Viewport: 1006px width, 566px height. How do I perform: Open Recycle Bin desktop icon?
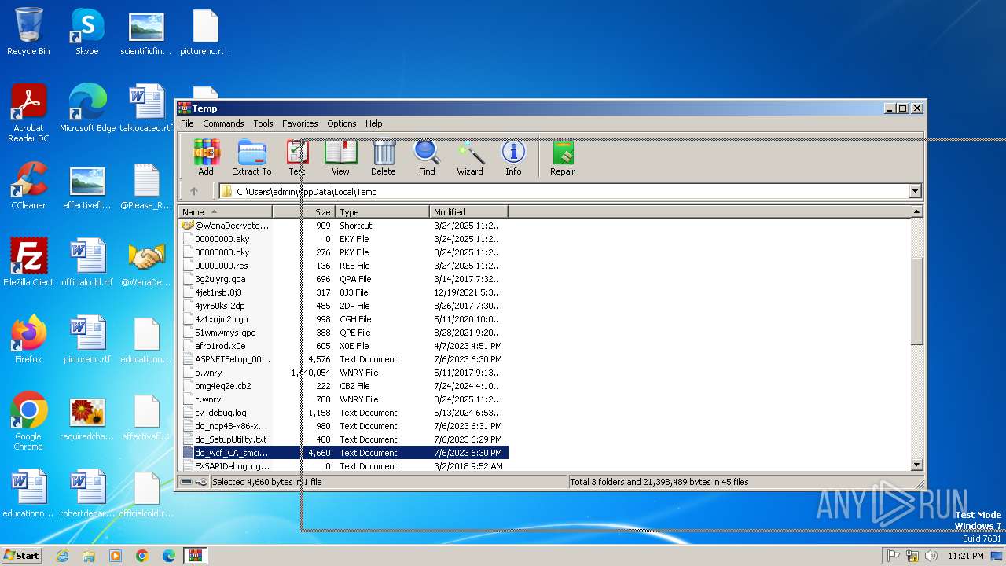coord(28,31)
